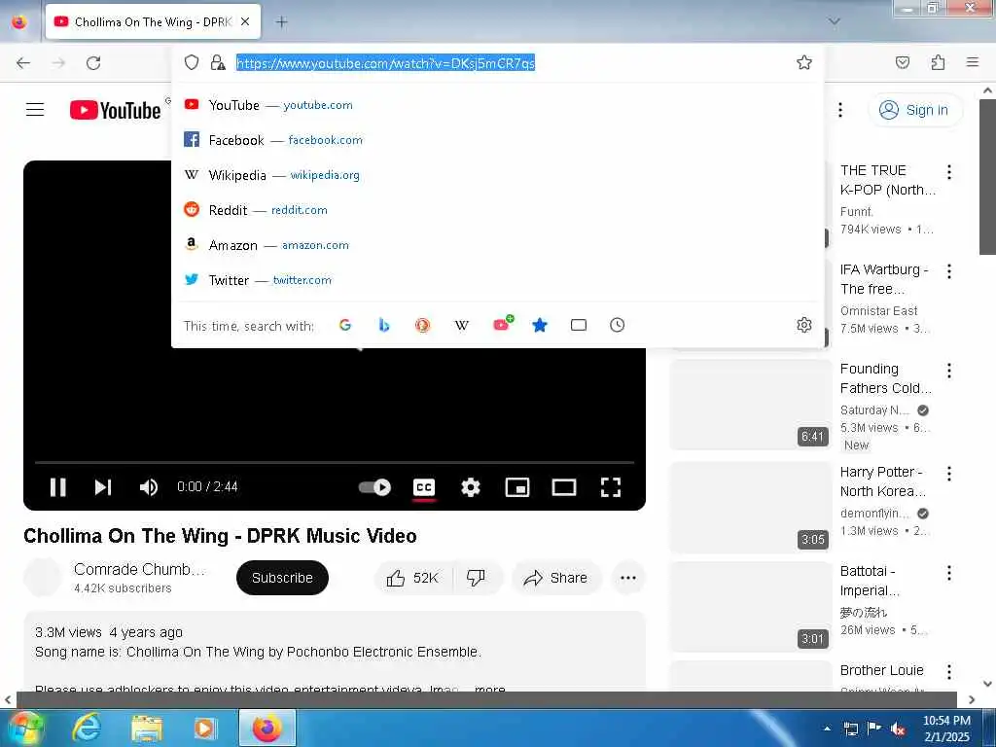Viewport: 996px width, 747px height.
Task: Open the Founding Fathers Cold video thumbnail
Action: (750, 404)
